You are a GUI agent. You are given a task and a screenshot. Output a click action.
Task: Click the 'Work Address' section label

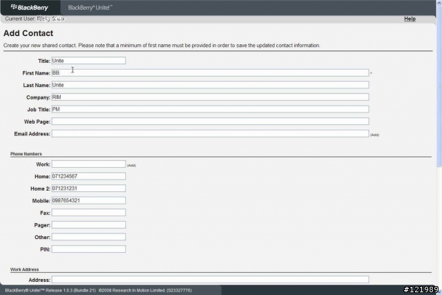(25, 269)
